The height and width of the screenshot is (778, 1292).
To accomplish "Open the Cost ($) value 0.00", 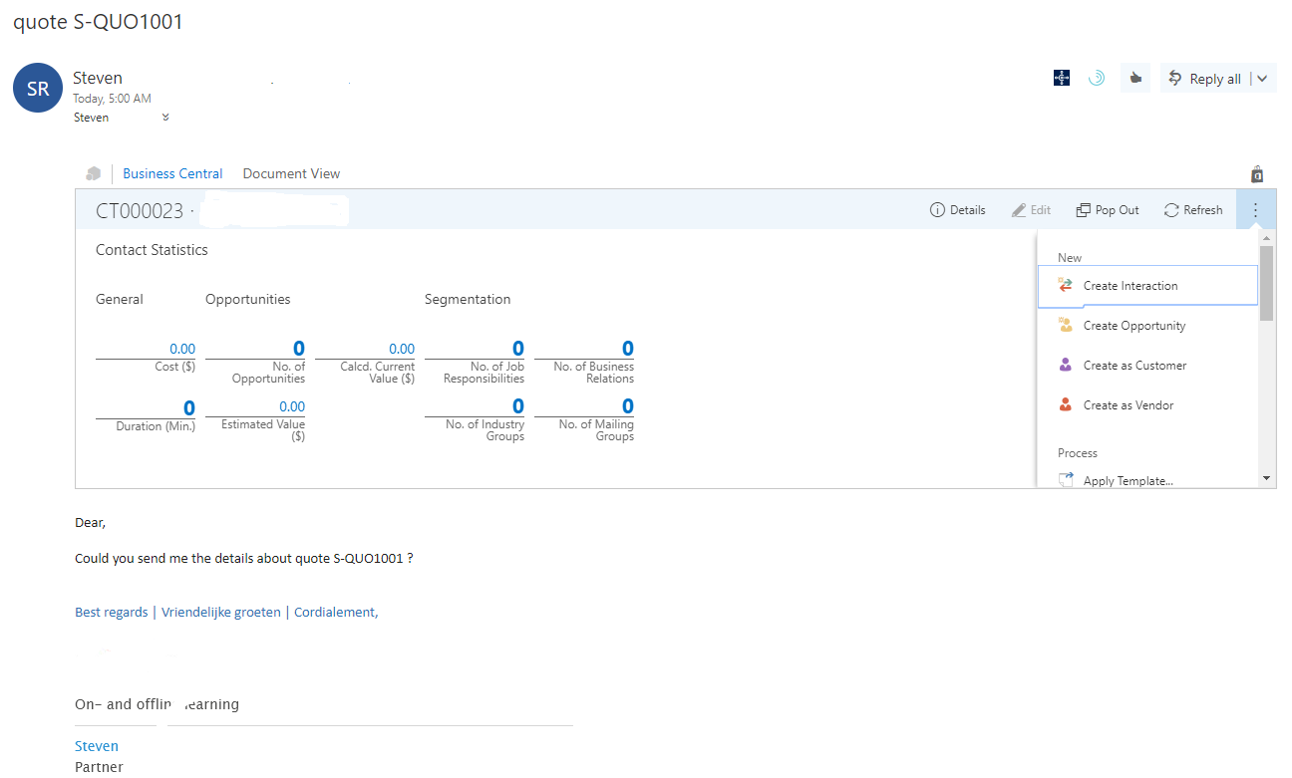I will (x=181, y=349).
